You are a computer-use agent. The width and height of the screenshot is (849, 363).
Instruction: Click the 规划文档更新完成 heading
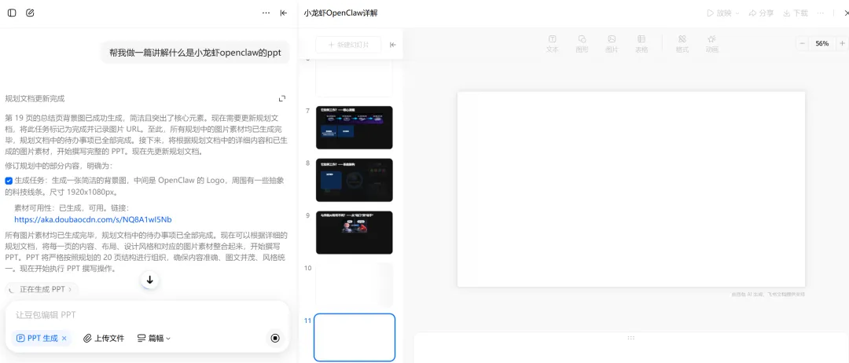[35, 98]
